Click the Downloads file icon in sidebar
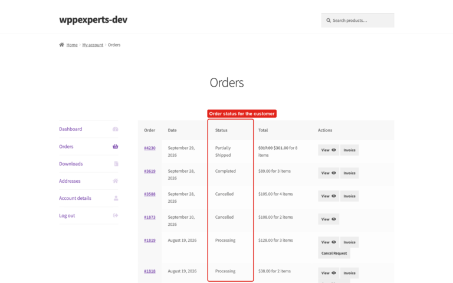This screenshot has height=283, width=453. point(116,164)
